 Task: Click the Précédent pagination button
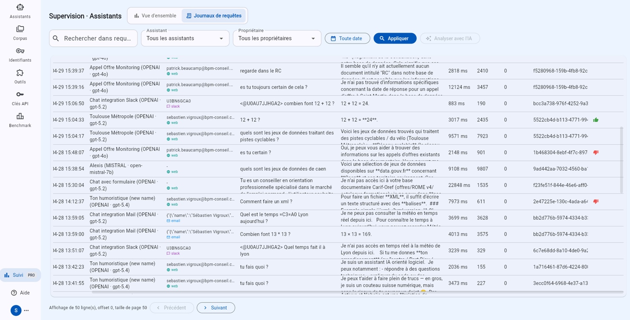(172, 308)
